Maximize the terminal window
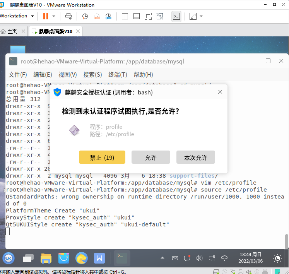This screenshot has height=274, width=289. tap(268, 61)
